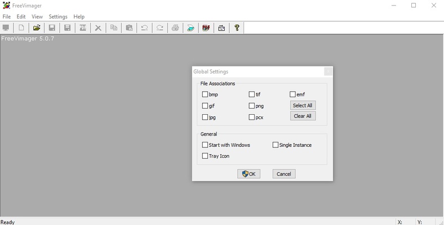Image resolution: width=444 pixels, height=225 pixels.
Task: Toggle Start with Windows option
Action: [205, 145]
